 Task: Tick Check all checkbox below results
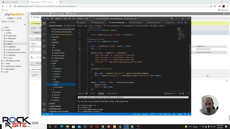[37, 58]
